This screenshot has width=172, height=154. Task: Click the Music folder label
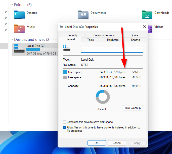31,27
